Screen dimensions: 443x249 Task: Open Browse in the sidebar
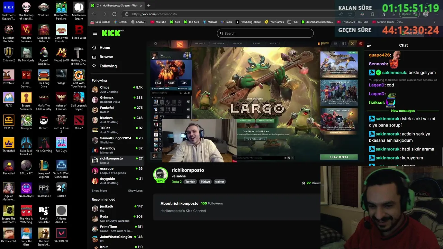click(106, 57)
